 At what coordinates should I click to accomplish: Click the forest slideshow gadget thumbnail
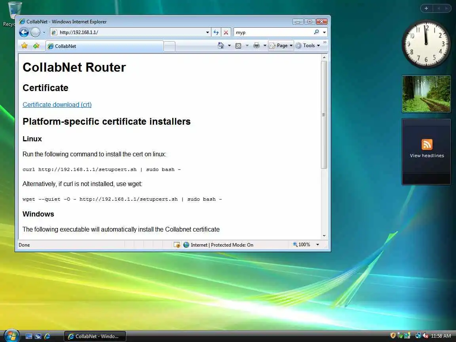pos(426,94)
